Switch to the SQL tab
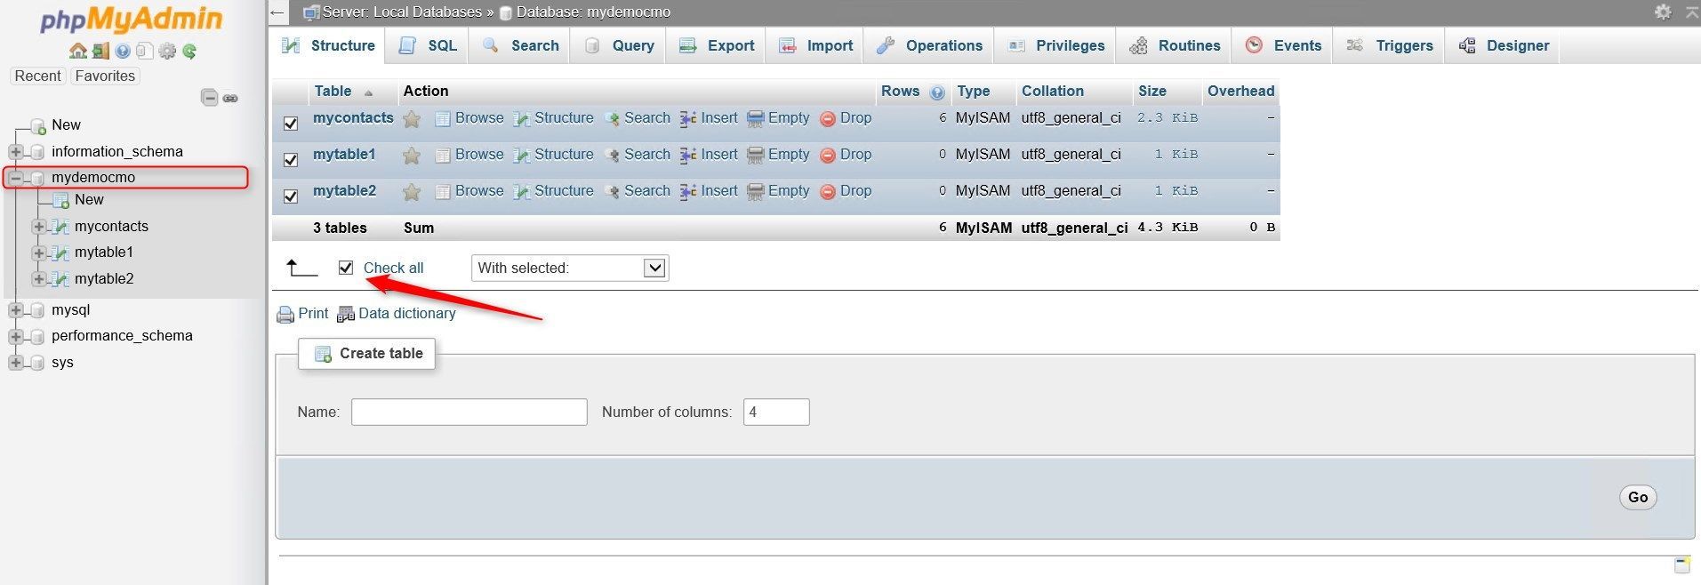This screenshot has height=585, width=1701. coord(429,45)
